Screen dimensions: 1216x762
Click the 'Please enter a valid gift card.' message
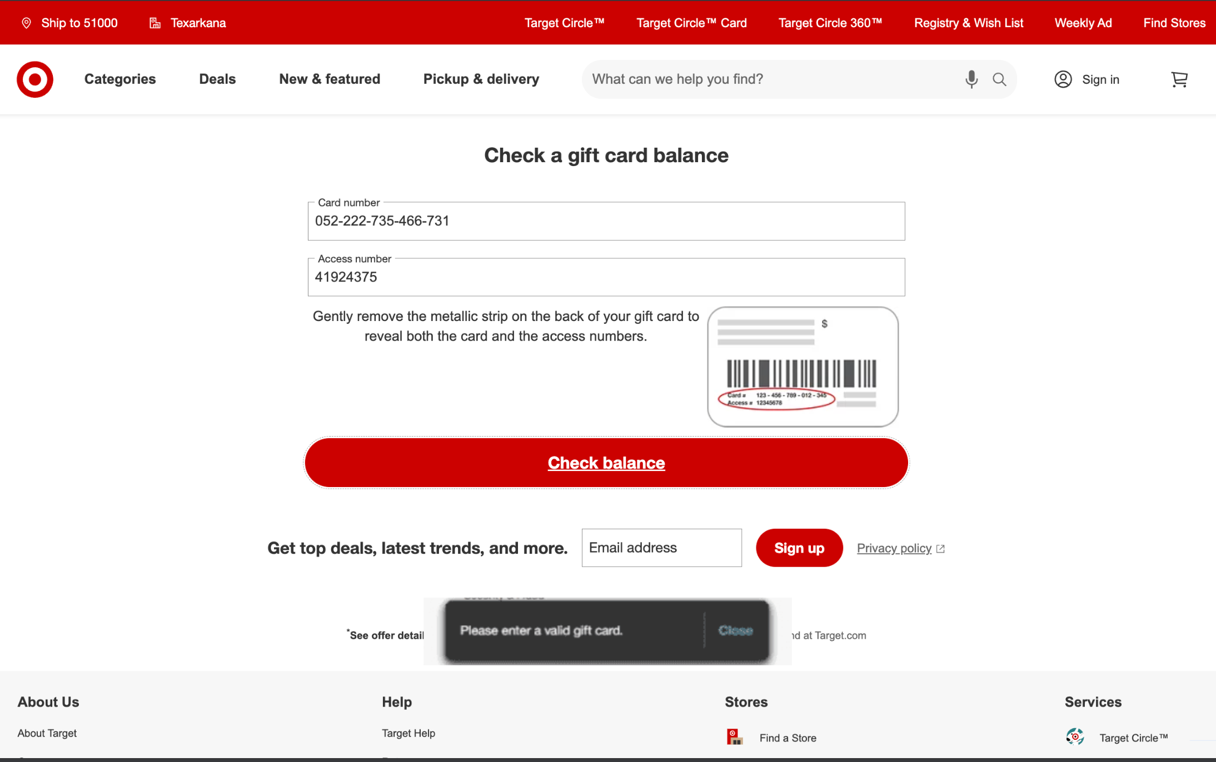click(541, 630)
